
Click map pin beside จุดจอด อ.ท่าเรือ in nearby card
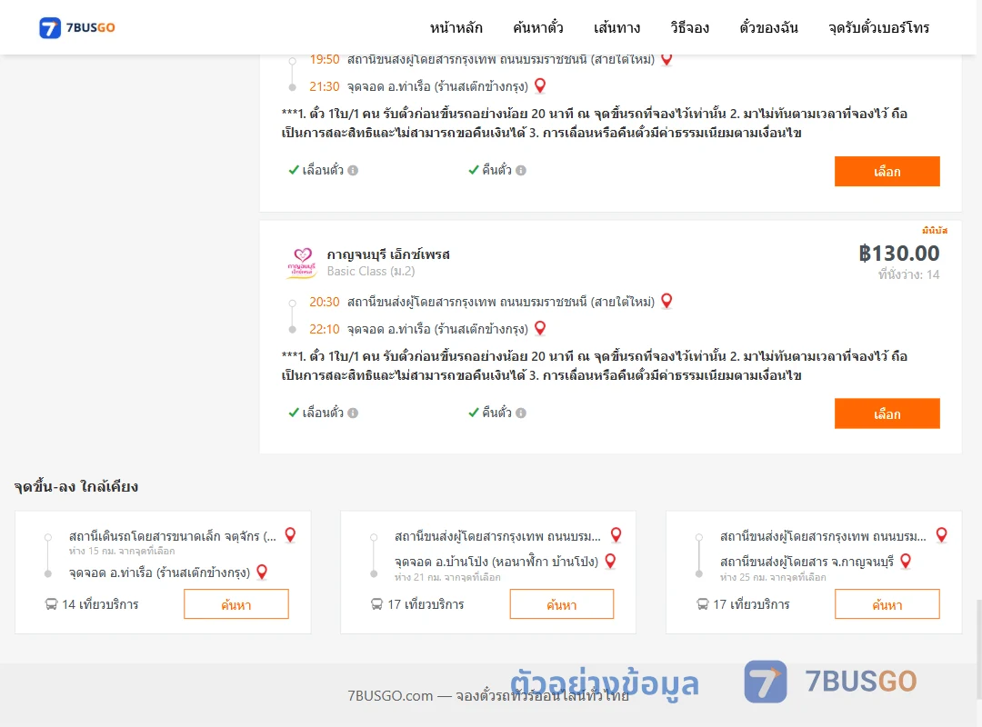[263, 572]
